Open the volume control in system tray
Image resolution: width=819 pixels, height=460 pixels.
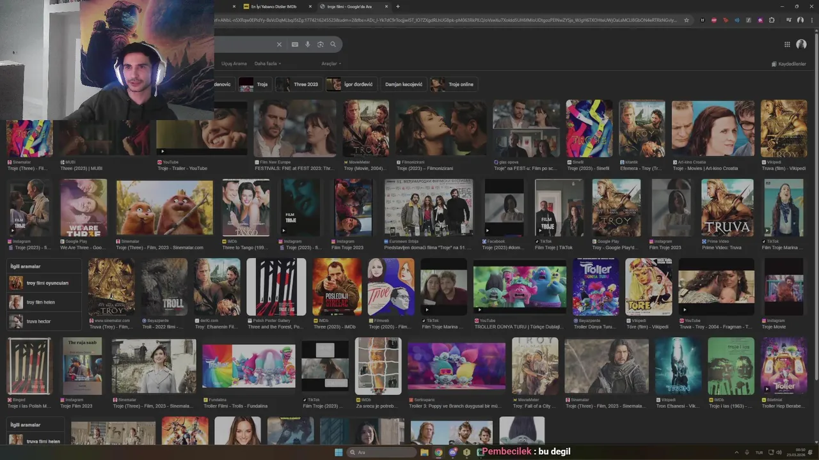click(778, 452)
